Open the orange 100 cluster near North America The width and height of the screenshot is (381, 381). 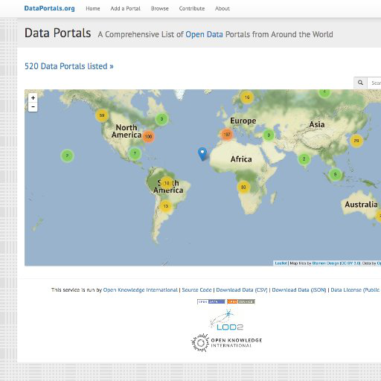148,136
